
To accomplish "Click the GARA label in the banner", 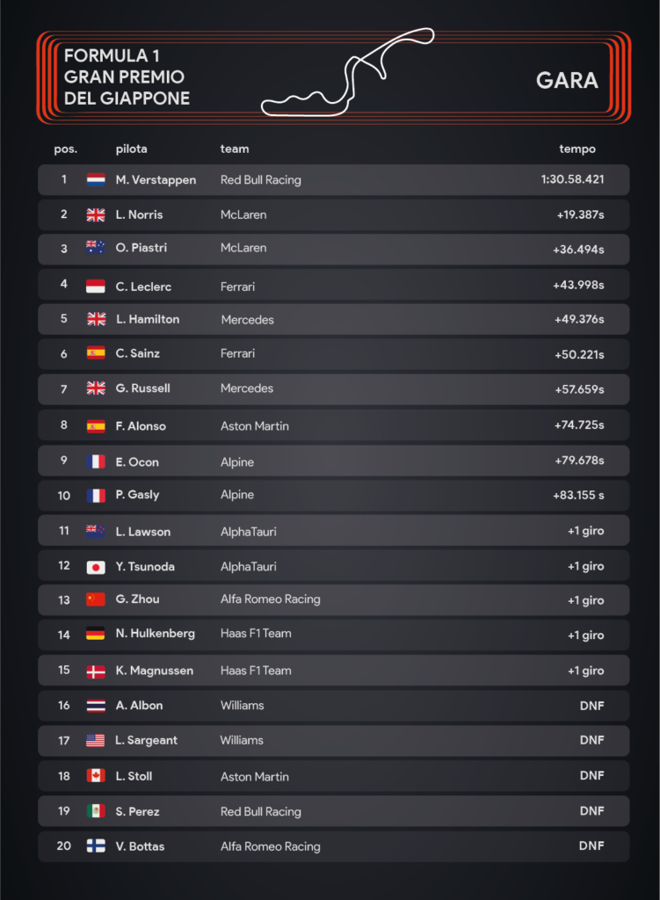I will click(x=567, y=80).
